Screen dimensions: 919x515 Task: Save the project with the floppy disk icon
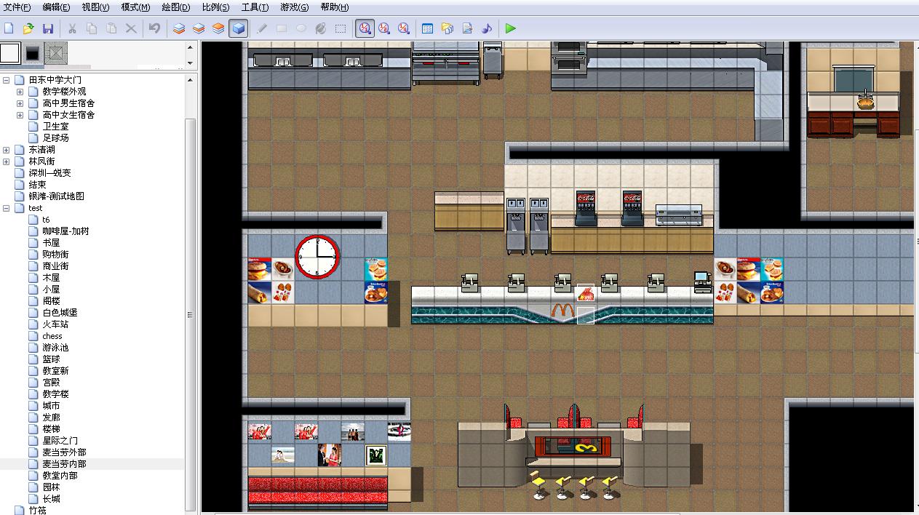(48, 28)
